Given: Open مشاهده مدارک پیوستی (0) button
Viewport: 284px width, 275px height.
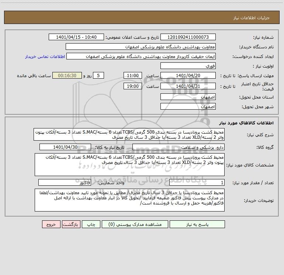Looking at the screenshot, I should (135, 224).
